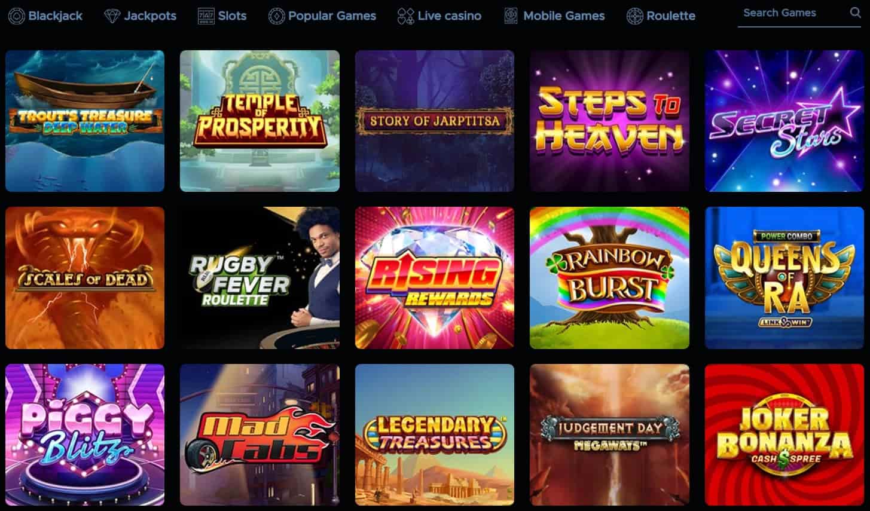Open Rugby Fever Roulette game tile

[x=260, y=278]
